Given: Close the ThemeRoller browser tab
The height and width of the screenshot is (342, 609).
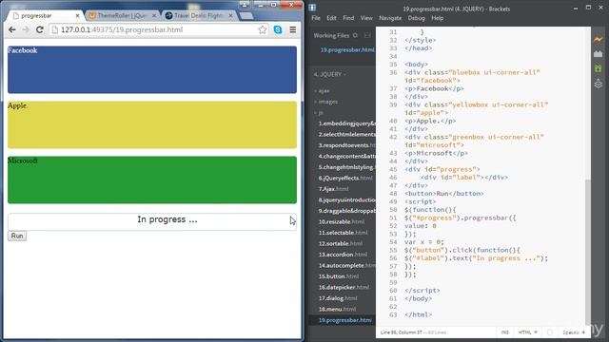Looking at the screenshot, I should [154, 15].
